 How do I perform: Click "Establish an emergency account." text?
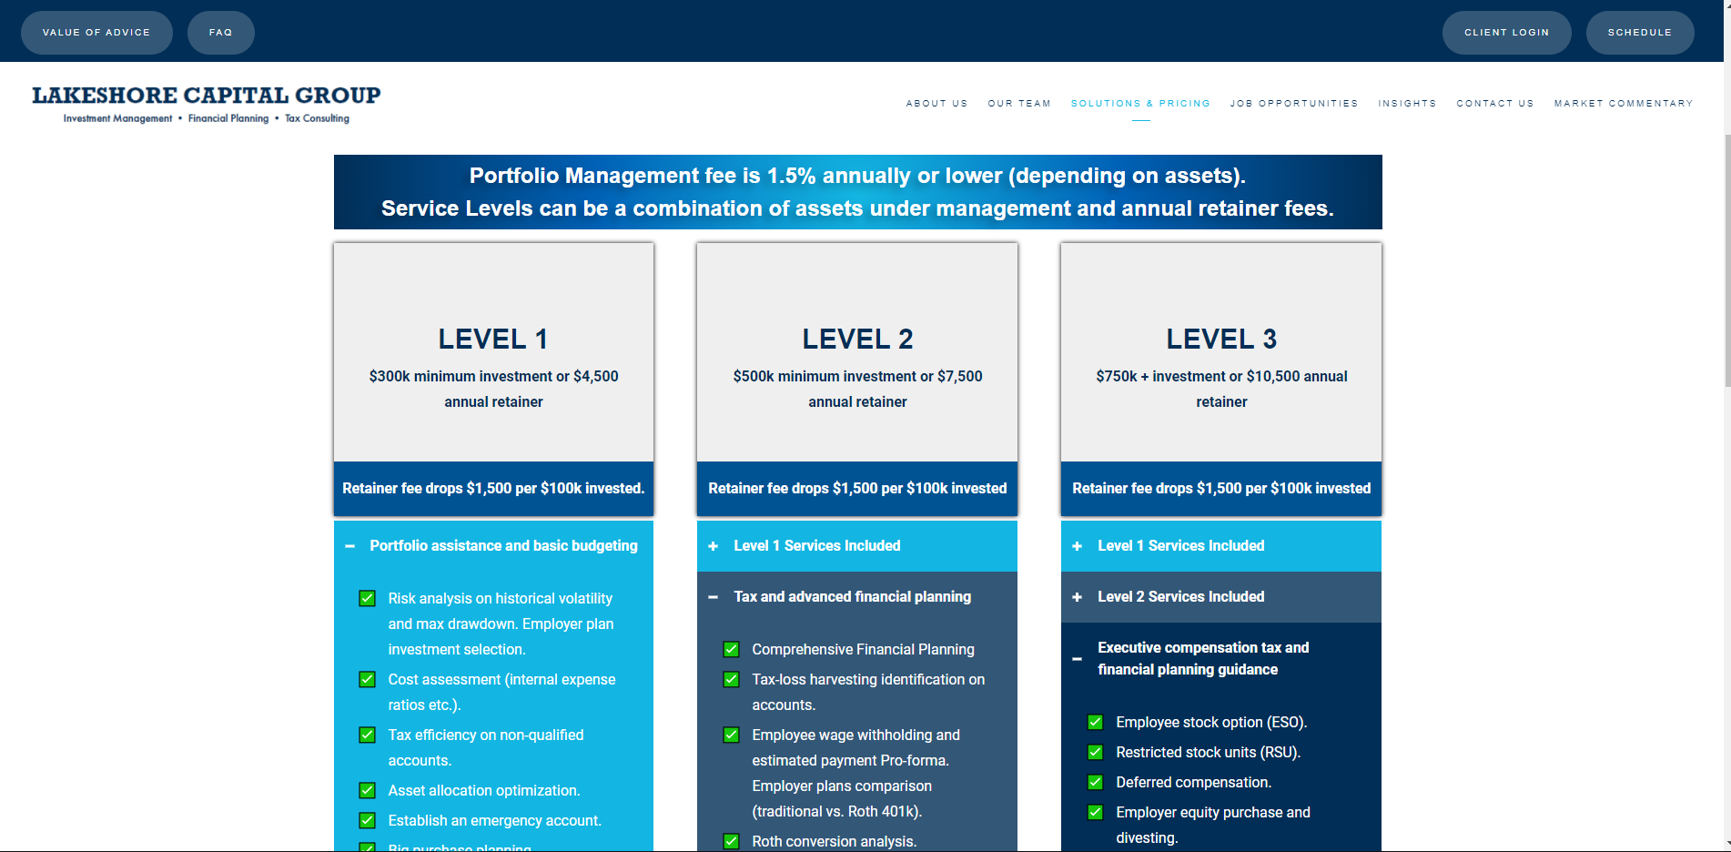click(x=495, y=820)
